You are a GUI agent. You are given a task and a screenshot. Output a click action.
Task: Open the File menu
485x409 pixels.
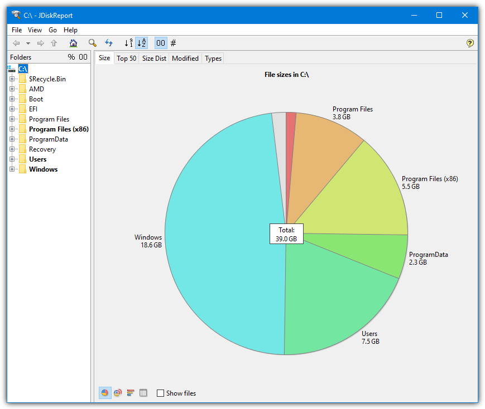coord(17,30)
